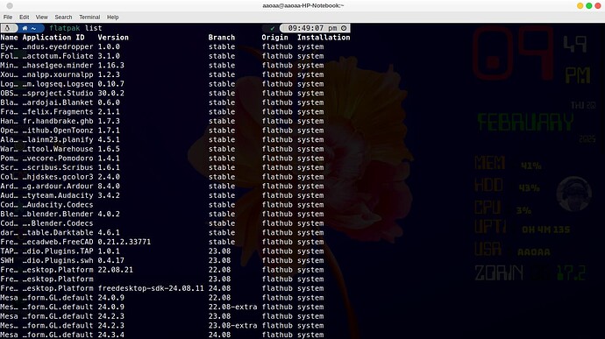This screenshot has width=605, height=339.
Task: Click version 8.4.0 in the Ardour row
Action: 109,186
